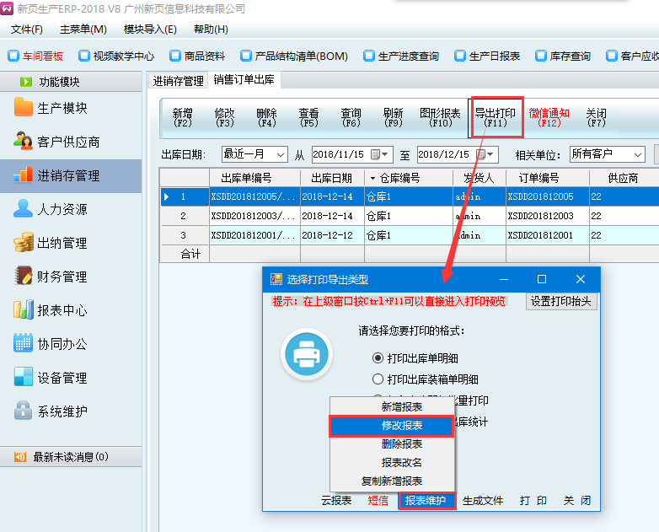Open 报表中心 chart icon

click(23, 310)
